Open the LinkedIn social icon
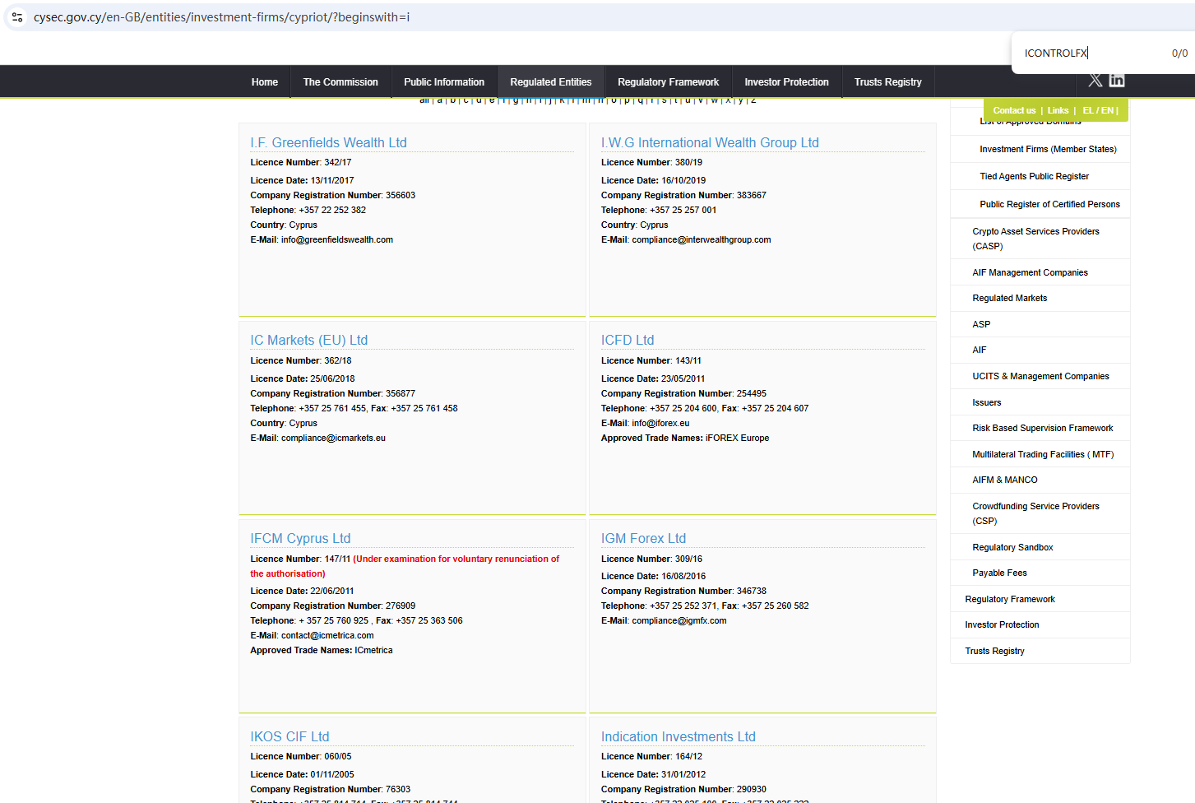 click(x=1117, y=81)
